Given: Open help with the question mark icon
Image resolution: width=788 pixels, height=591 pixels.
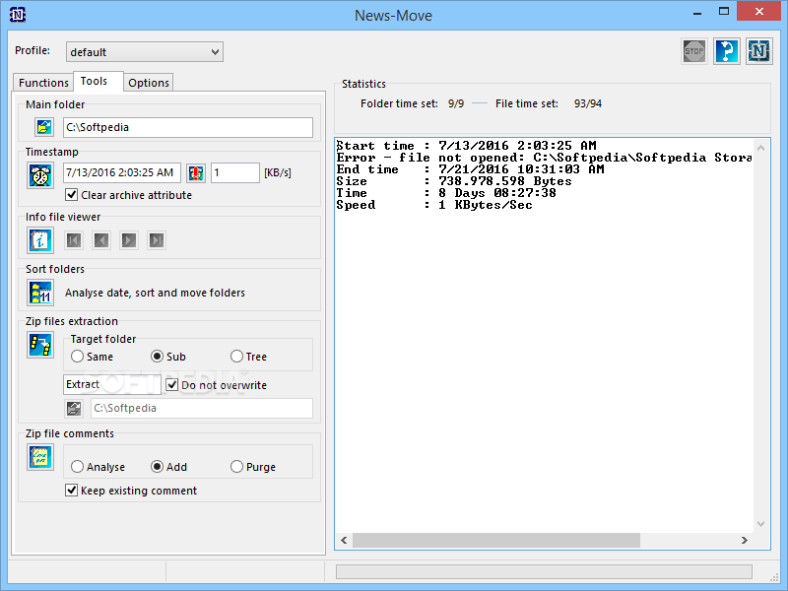Looking at the screenshot, I should 727,51.
